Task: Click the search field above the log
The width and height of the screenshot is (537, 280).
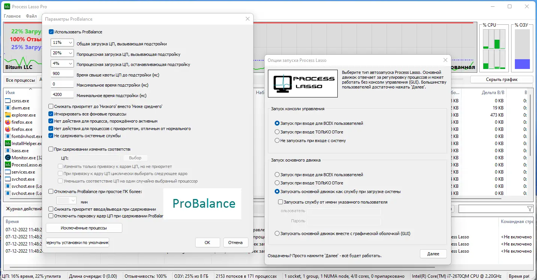Action: point(492,209)
